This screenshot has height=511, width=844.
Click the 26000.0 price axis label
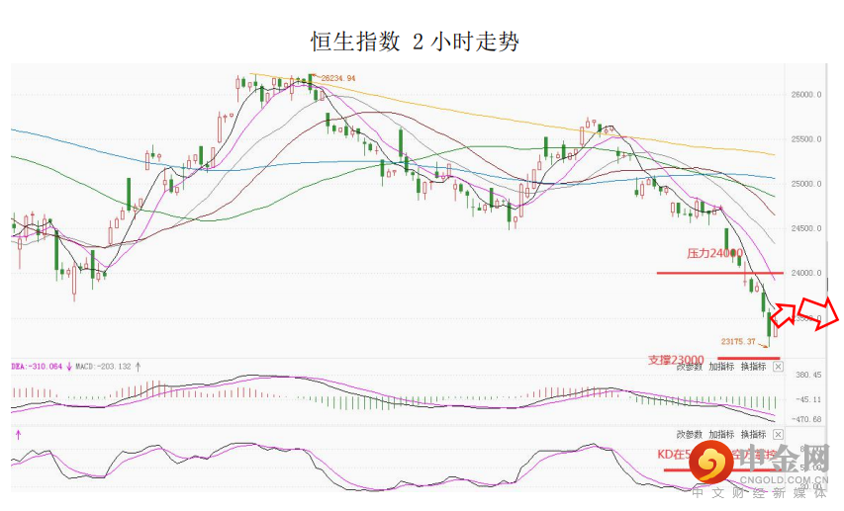point(808,95)
